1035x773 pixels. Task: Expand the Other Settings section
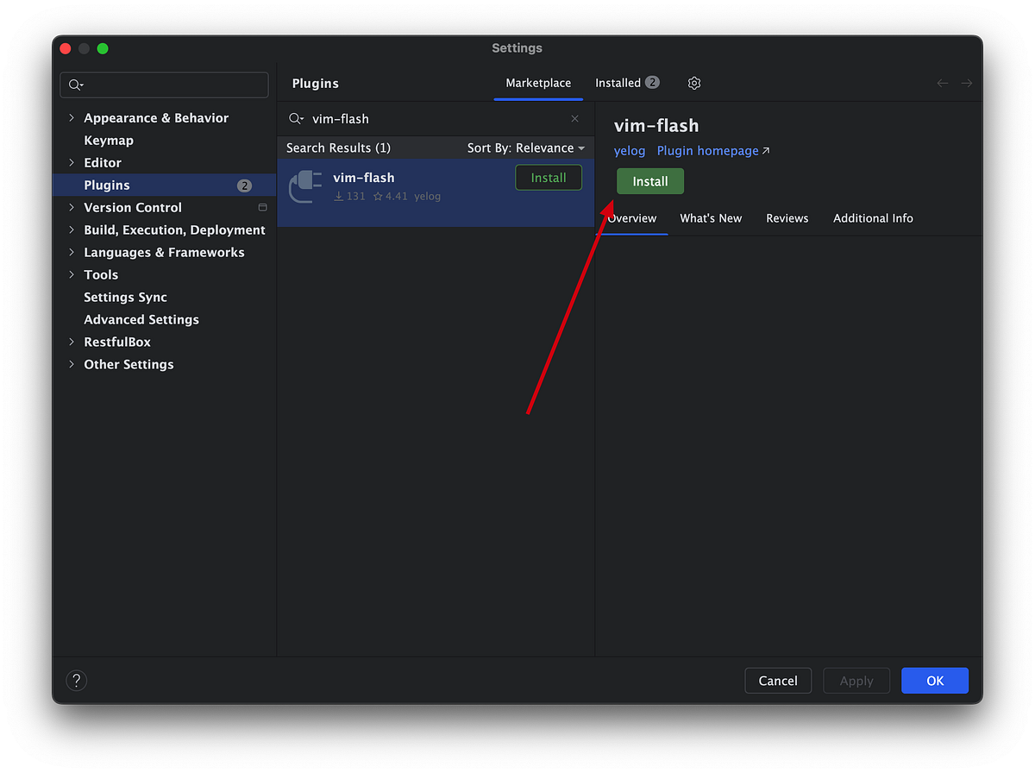72,364
